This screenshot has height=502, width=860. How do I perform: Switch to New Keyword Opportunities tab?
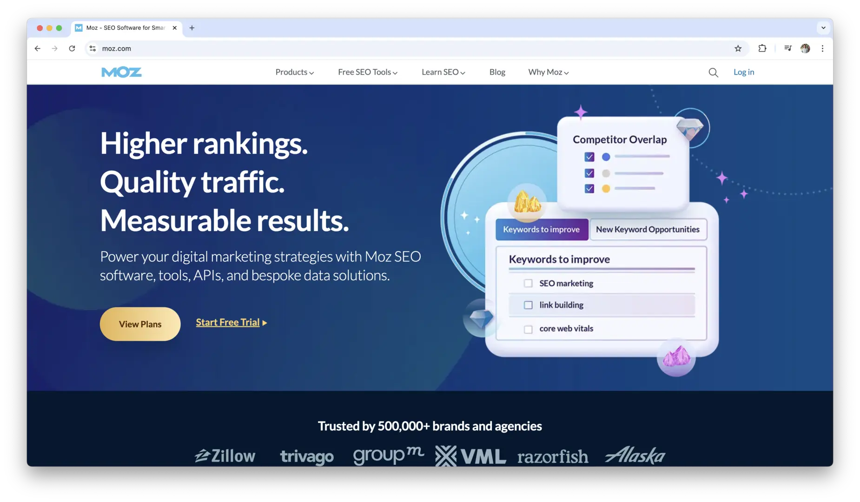pyautogui.click(x=648, y=230)
